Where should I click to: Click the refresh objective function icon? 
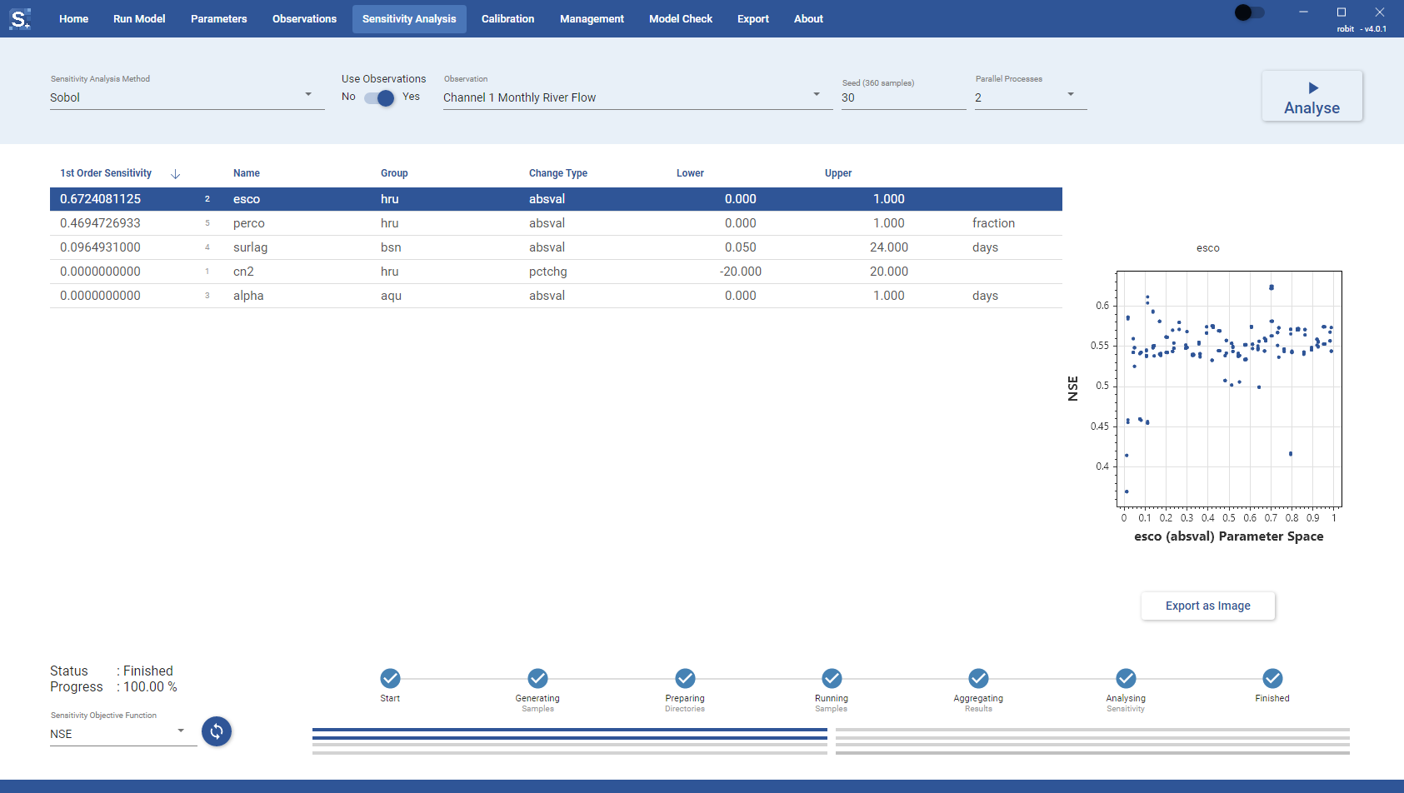[x=217, y=731]
